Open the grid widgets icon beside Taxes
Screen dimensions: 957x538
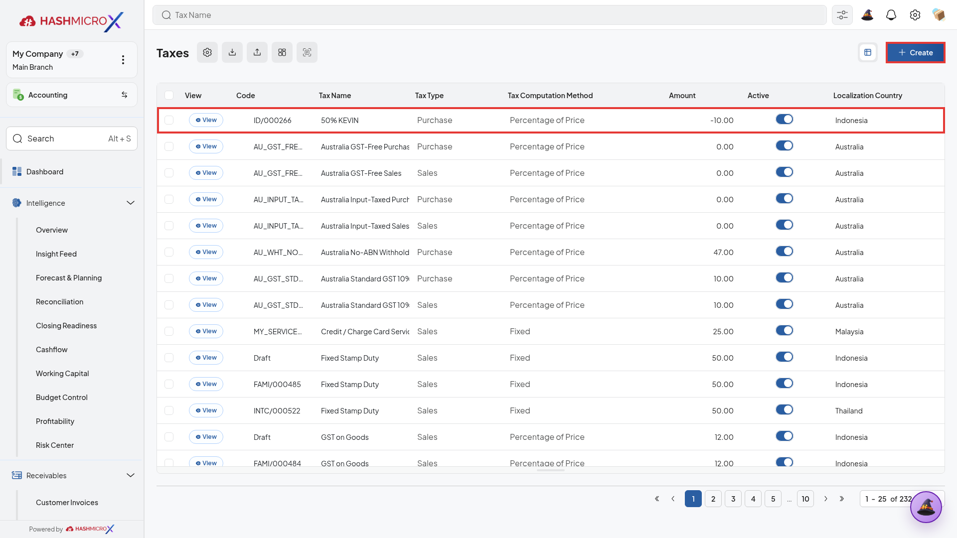[x=282, y=52]
